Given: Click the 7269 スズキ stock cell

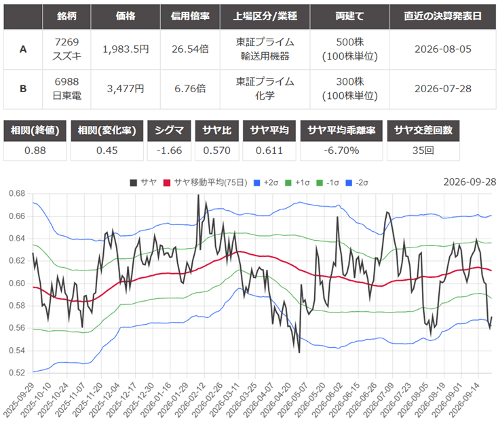Looking at the screenshot, I should click(x=66, y=49).
